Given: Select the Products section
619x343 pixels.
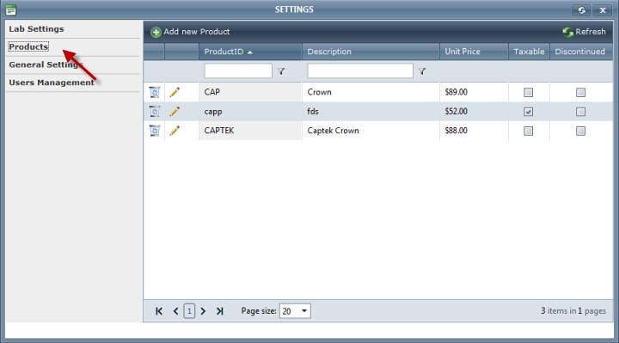Looking at the screenshot, I should pos(28,46).
